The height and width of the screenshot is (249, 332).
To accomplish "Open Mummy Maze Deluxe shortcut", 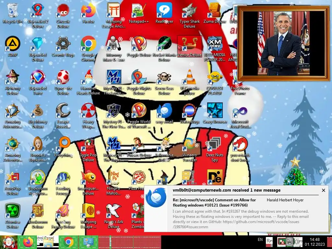I will (x=114, y=49).
